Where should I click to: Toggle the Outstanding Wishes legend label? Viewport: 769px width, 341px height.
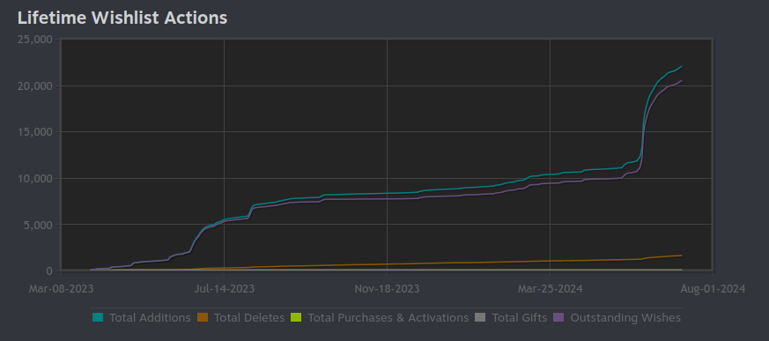click(625, 318)
